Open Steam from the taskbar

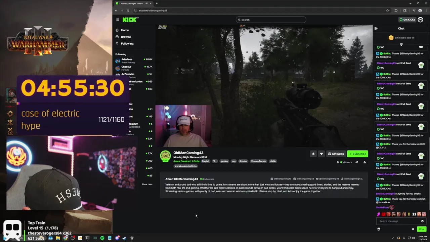(124, 238)
